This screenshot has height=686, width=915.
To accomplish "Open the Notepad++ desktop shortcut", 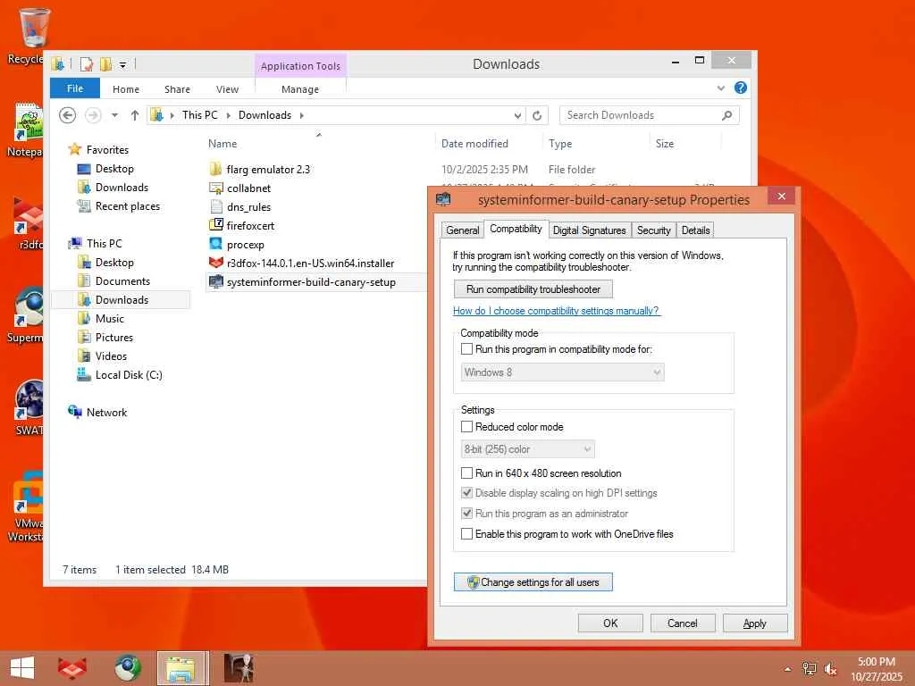I will [28, 122].
